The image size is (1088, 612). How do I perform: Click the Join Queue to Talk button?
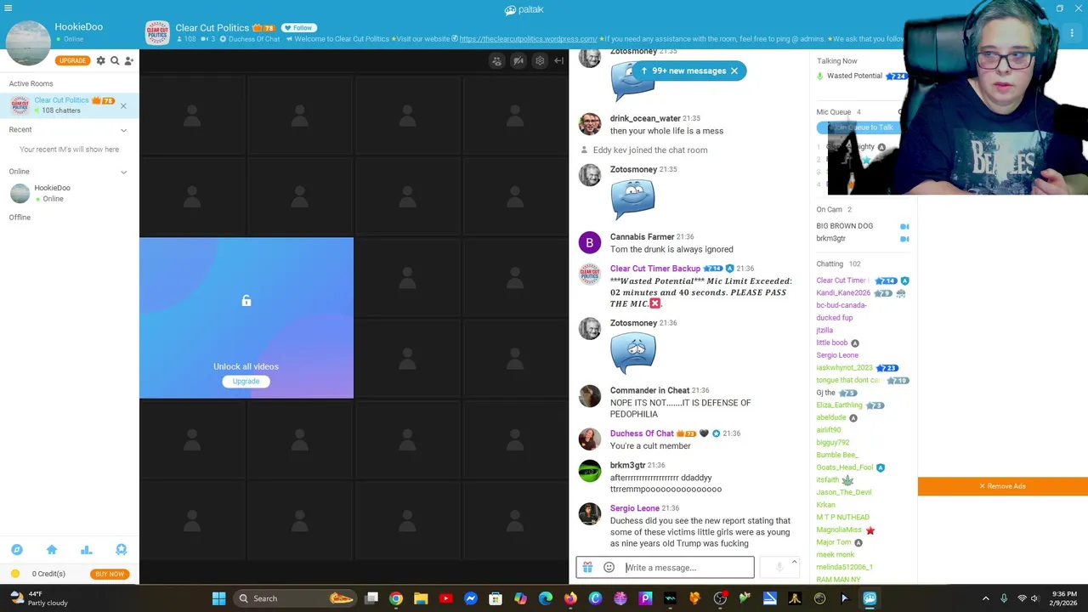click(x=862, y=127)
